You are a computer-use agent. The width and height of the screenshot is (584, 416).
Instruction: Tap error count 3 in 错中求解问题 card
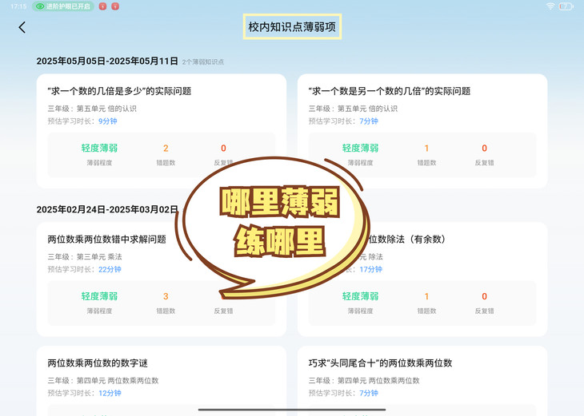(166, 297)
